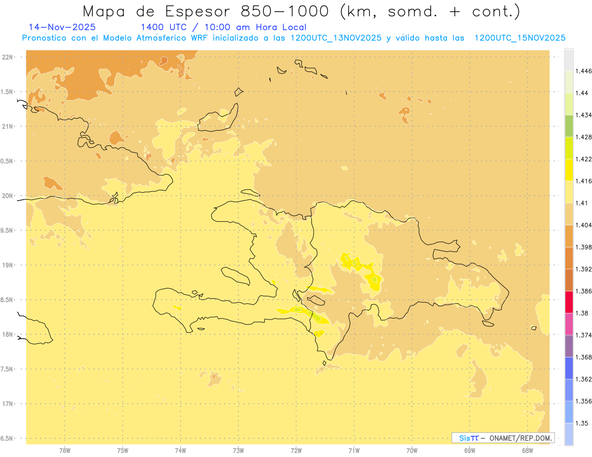592x457 pixels.
Task: Select the bright yellow legend swatch between 1.416 and 1.422
Action: point(569,170)
